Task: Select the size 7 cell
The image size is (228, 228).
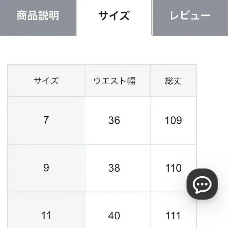Action: 46,120
